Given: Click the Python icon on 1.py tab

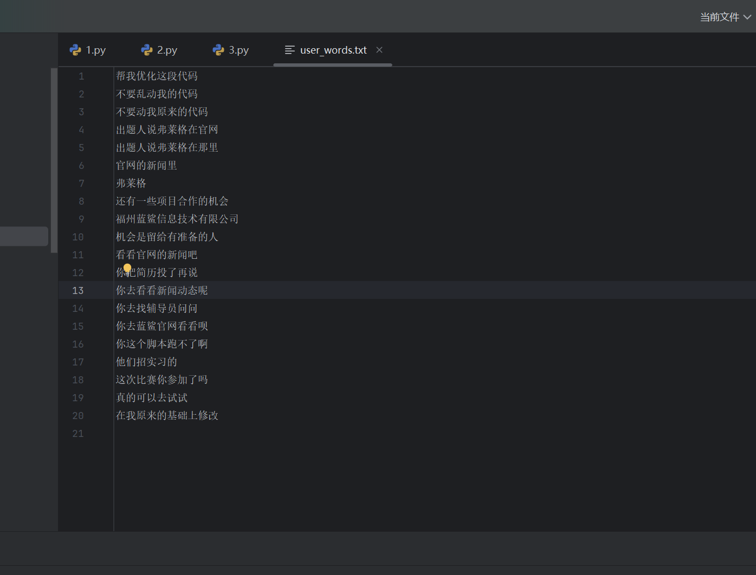Looking at the screenshot, I should [x=75, y=50].
